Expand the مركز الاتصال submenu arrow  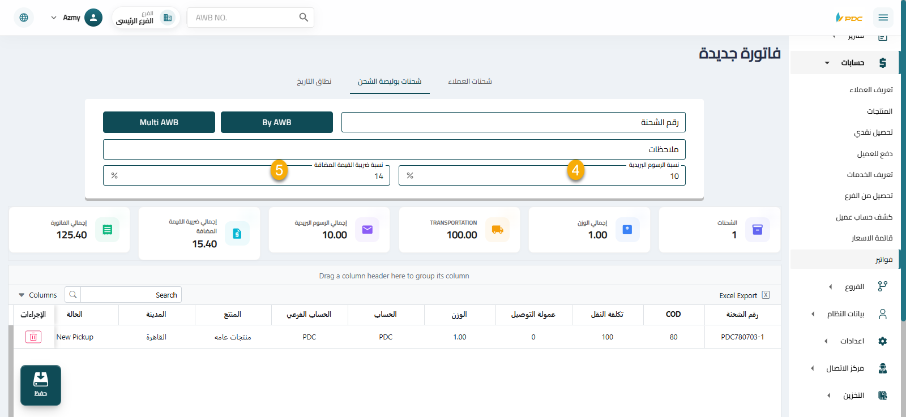[812, 368]
